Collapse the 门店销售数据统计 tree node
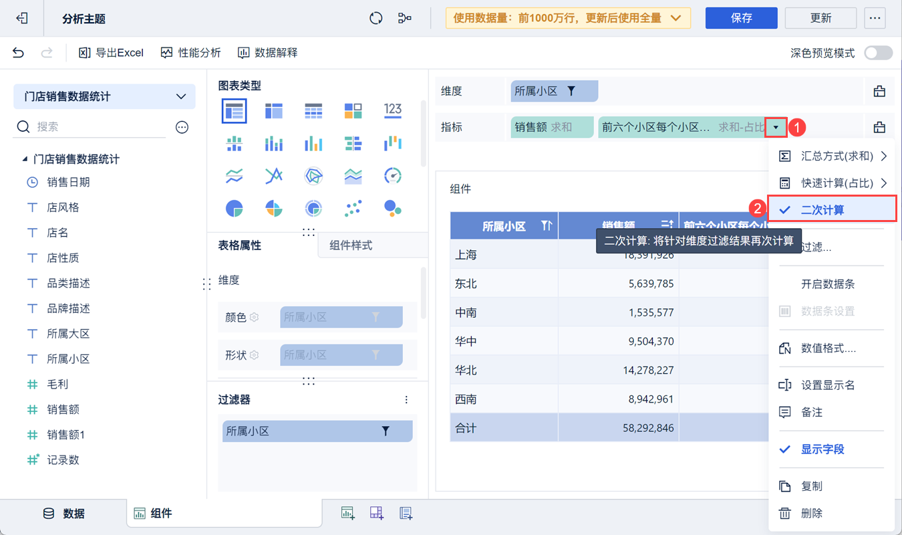Image resolution: width=902 pixels, height=535 pixels. pos(25,160)
